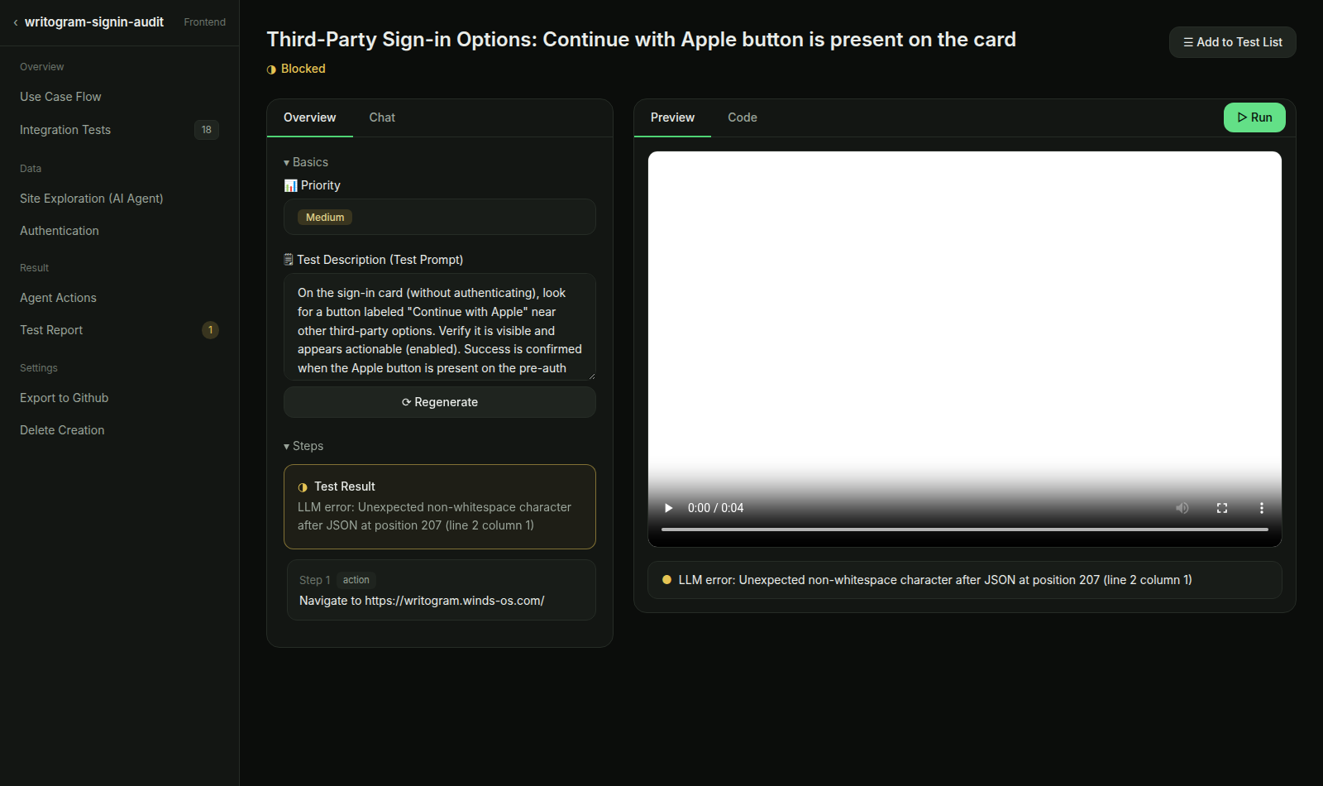Screen dimensions: 1323x786
Task: Click the half-circle Blocked status icon
Action: 271,69
